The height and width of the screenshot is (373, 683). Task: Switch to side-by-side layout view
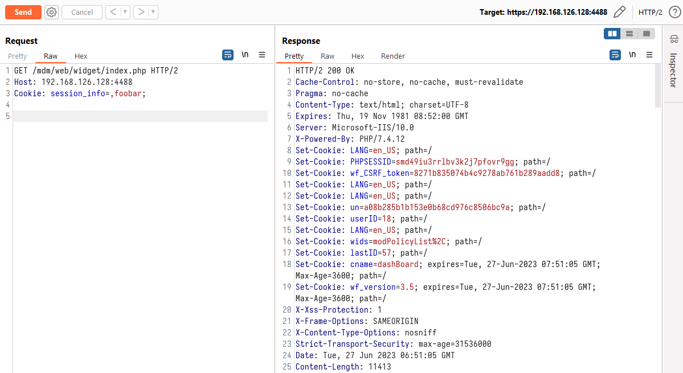(x=612, y=34)
